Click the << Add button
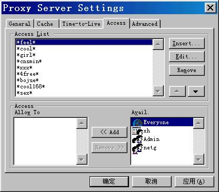219x192 pixels. (x=109, y=132)
